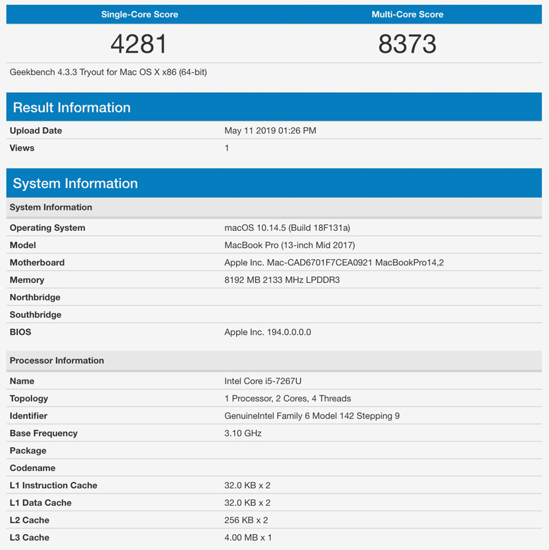Viewport: 549px width, 550px height.
Task: Select MacBook Pro (13-inch Mid 2017) value
Action: (289, 245)
